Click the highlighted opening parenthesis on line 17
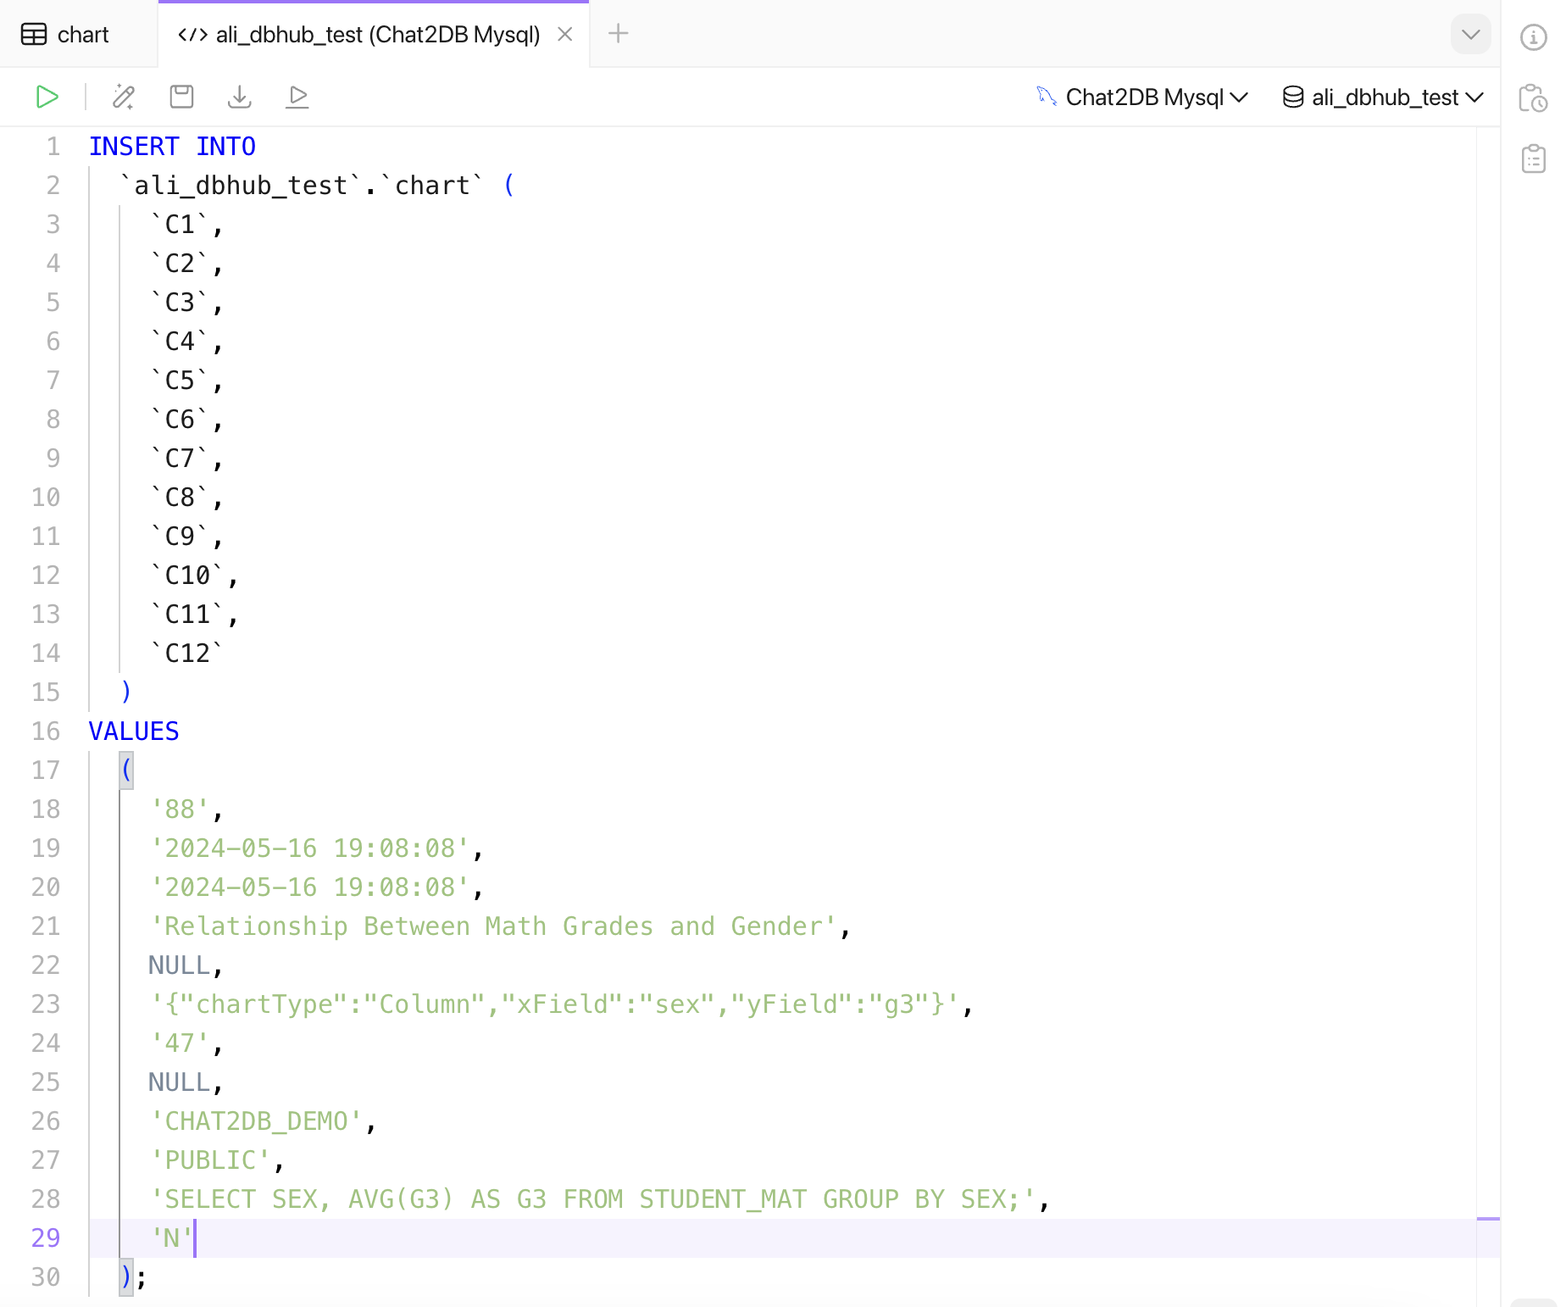This screenshot has width=1566, height=1307. [x=126, y=770]
